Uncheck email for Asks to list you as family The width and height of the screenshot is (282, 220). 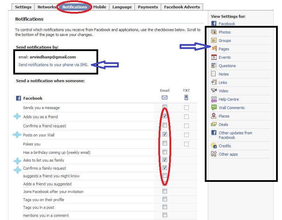165,160
